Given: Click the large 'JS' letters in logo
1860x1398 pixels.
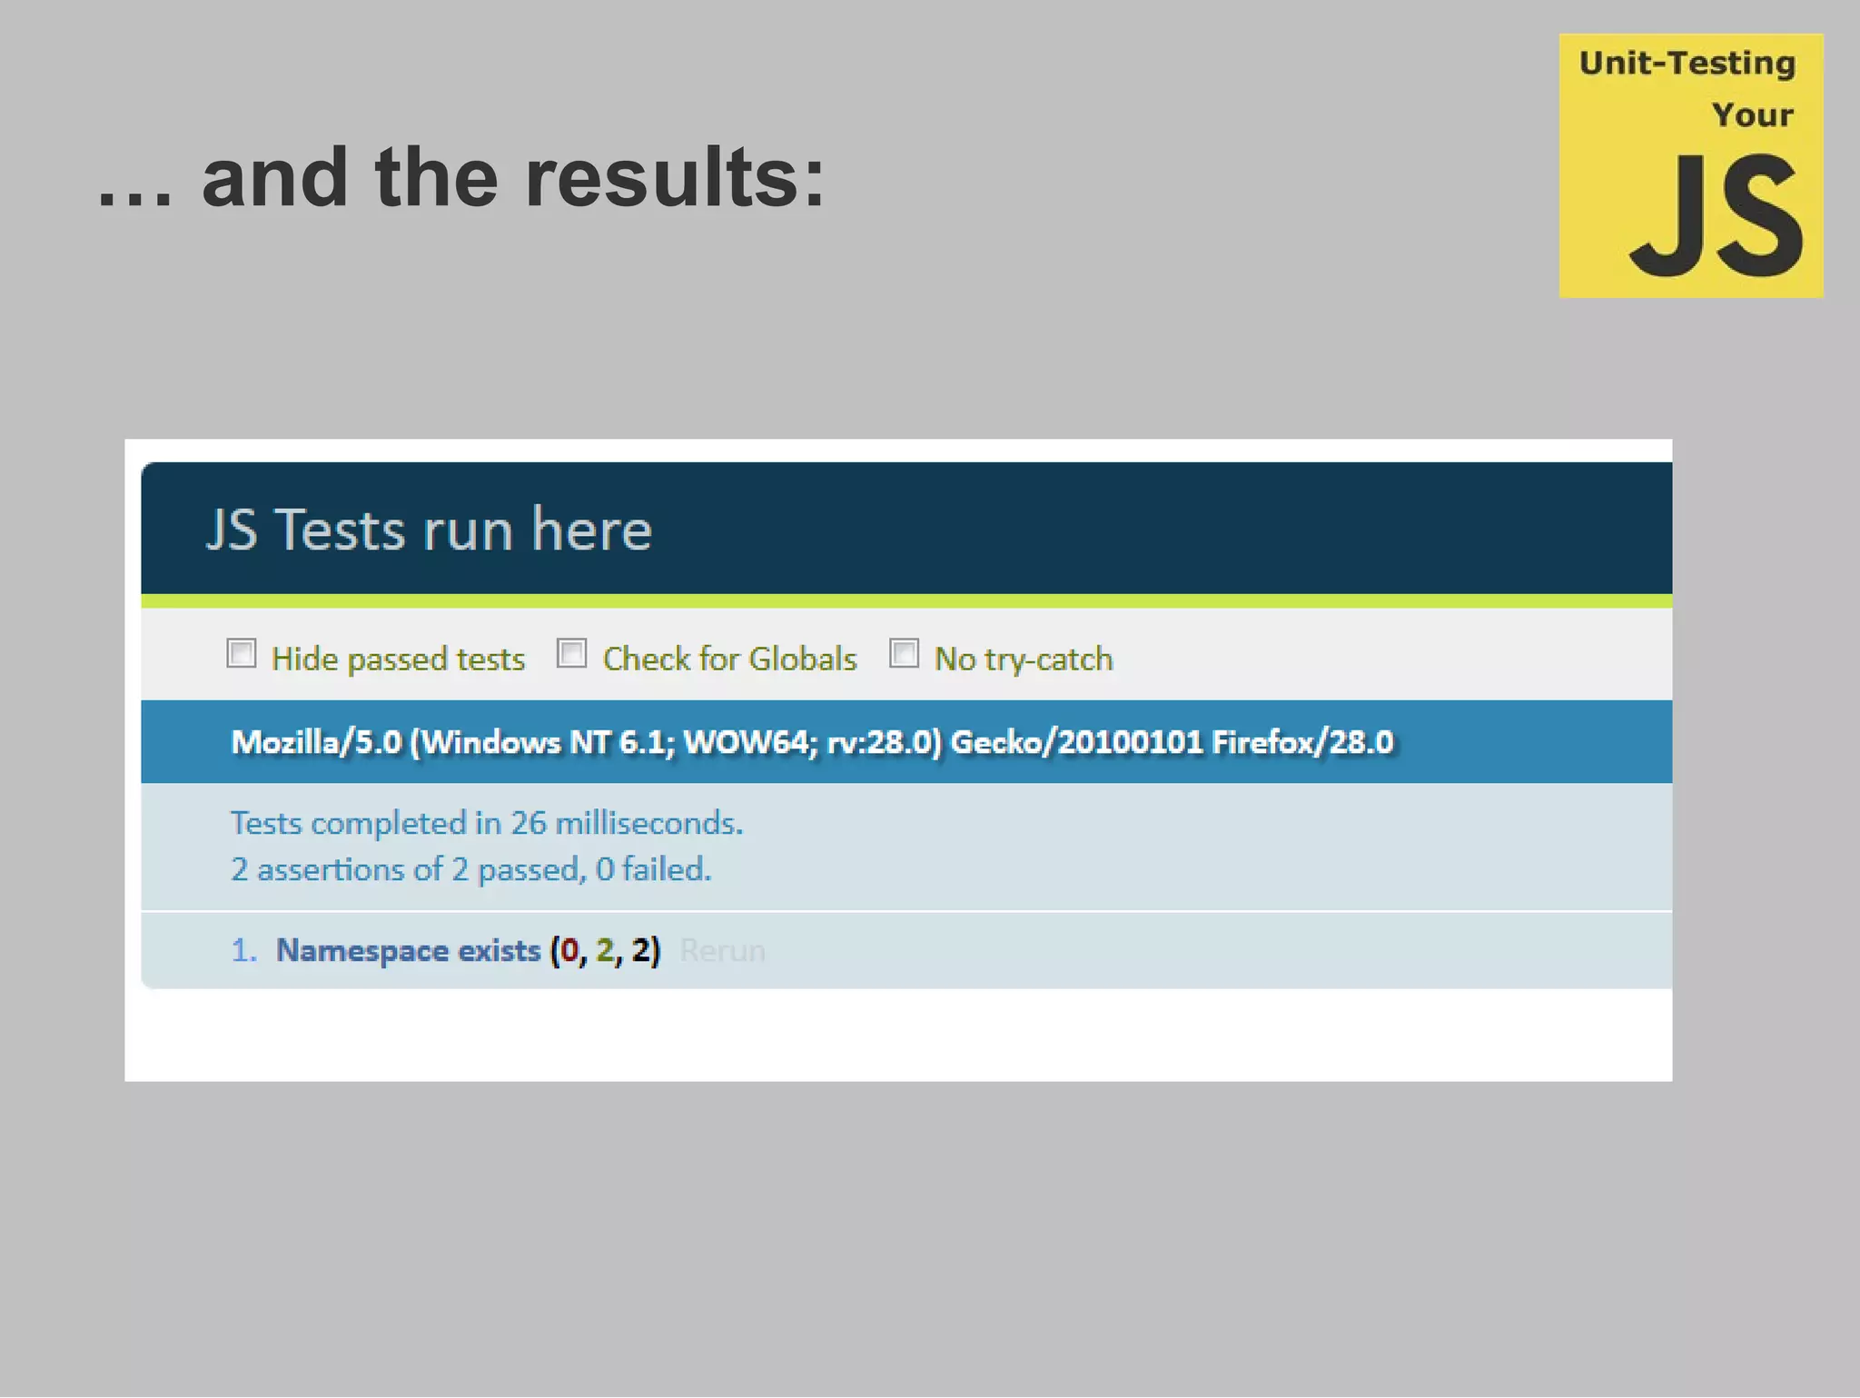Looking at the screenshot, I should click(x=1716, y=216).
